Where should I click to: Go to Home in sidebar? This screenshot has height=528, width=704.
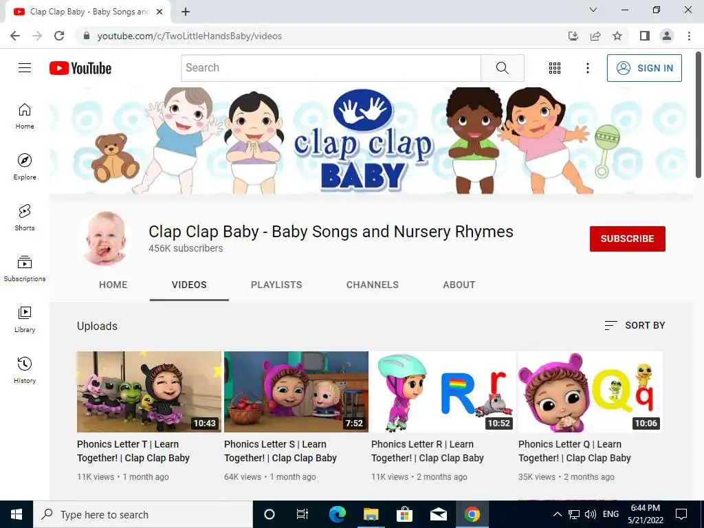25,116
